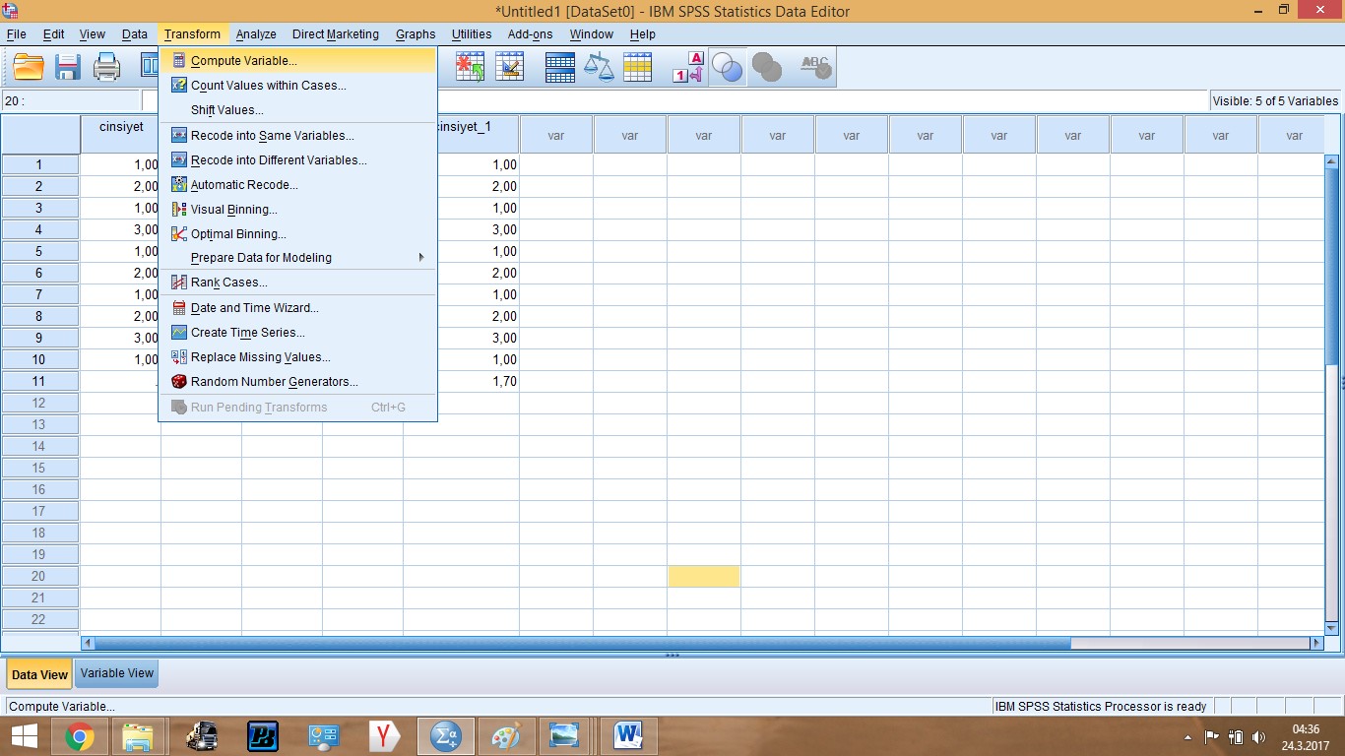Click the Select Cases toolbar icon
Viewport: 1345px width, 756px height.
[x=637, y=67]
